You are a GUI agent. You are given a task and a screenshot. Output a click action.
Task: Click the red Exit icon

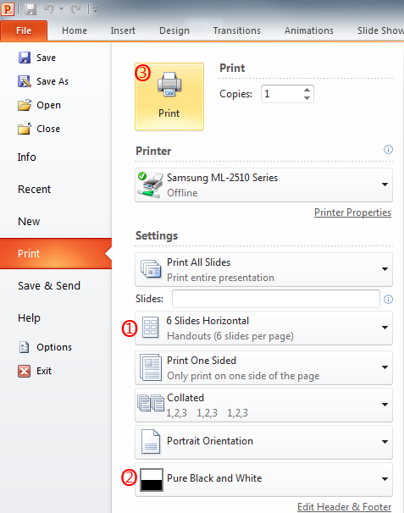pyautogui.click(x=25, y=371)
